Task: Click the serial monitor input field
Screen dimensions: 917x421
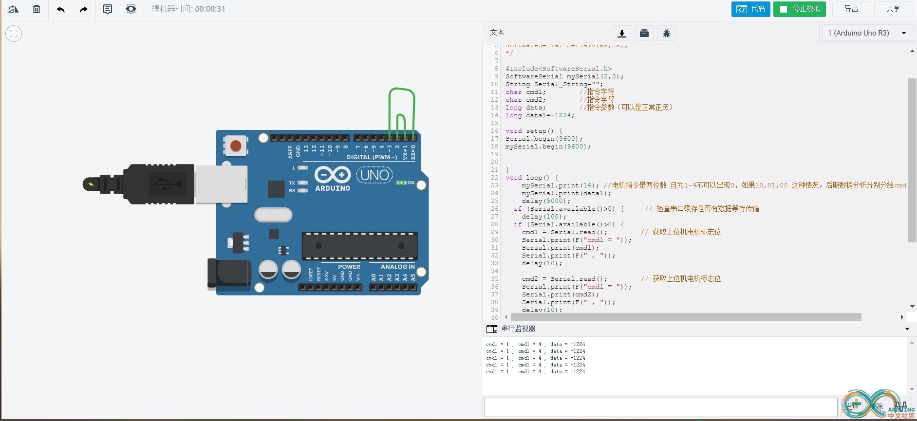Action: tap(661, 407)
